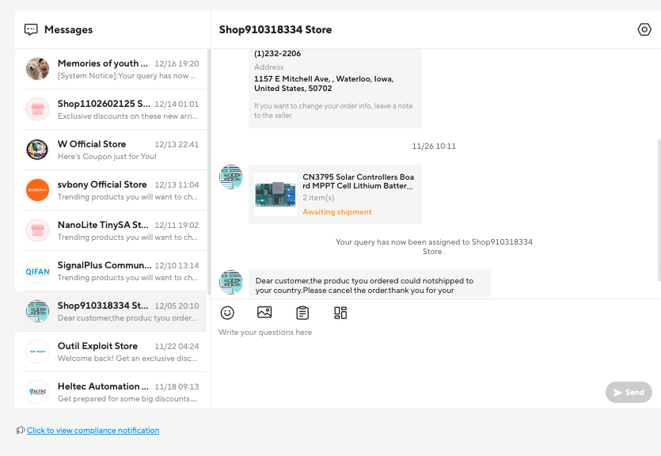The image size is (661, 456).
Task: Click the chat window vertical scrollbar
Action: pos(658,210)
